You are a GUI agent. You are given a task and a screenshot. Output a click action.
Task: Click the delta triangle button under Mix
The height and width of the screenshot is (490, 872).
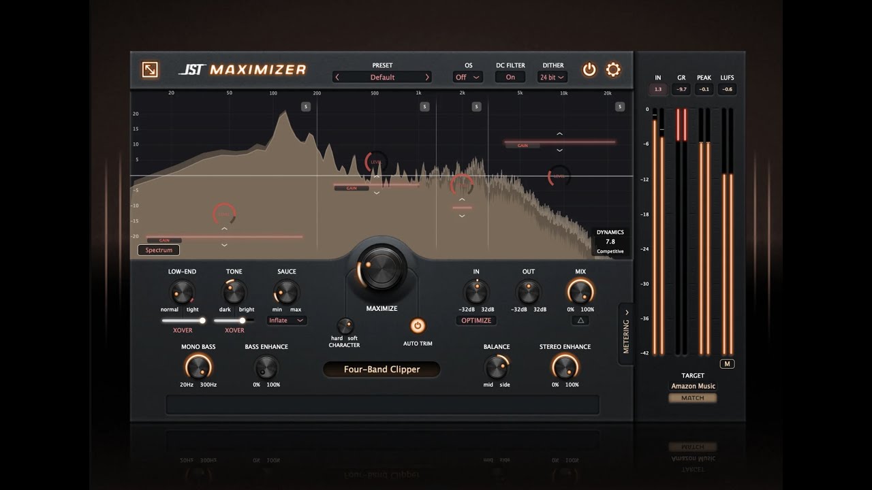click(580, 320)
